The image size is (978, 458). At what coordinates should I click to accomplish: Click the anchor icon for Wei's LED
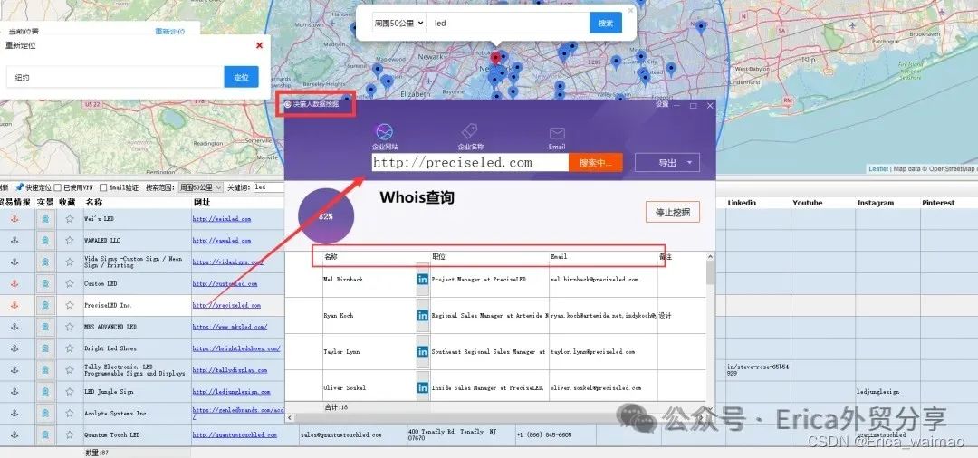tap(15, 219)
